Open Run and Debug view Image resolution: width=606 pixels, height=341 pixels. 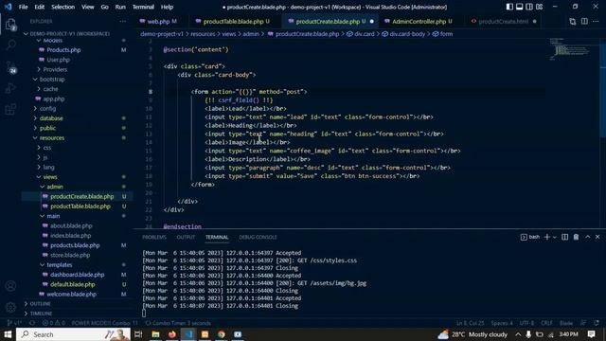10,88
